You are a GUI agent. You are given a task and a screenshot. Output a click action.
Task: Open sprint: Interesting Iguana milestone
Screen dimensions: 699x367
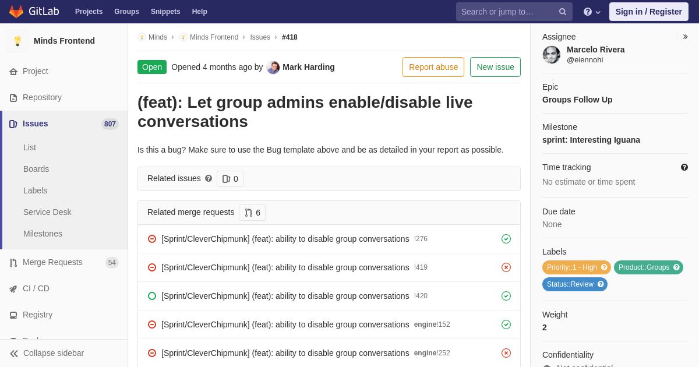[591, 140]
